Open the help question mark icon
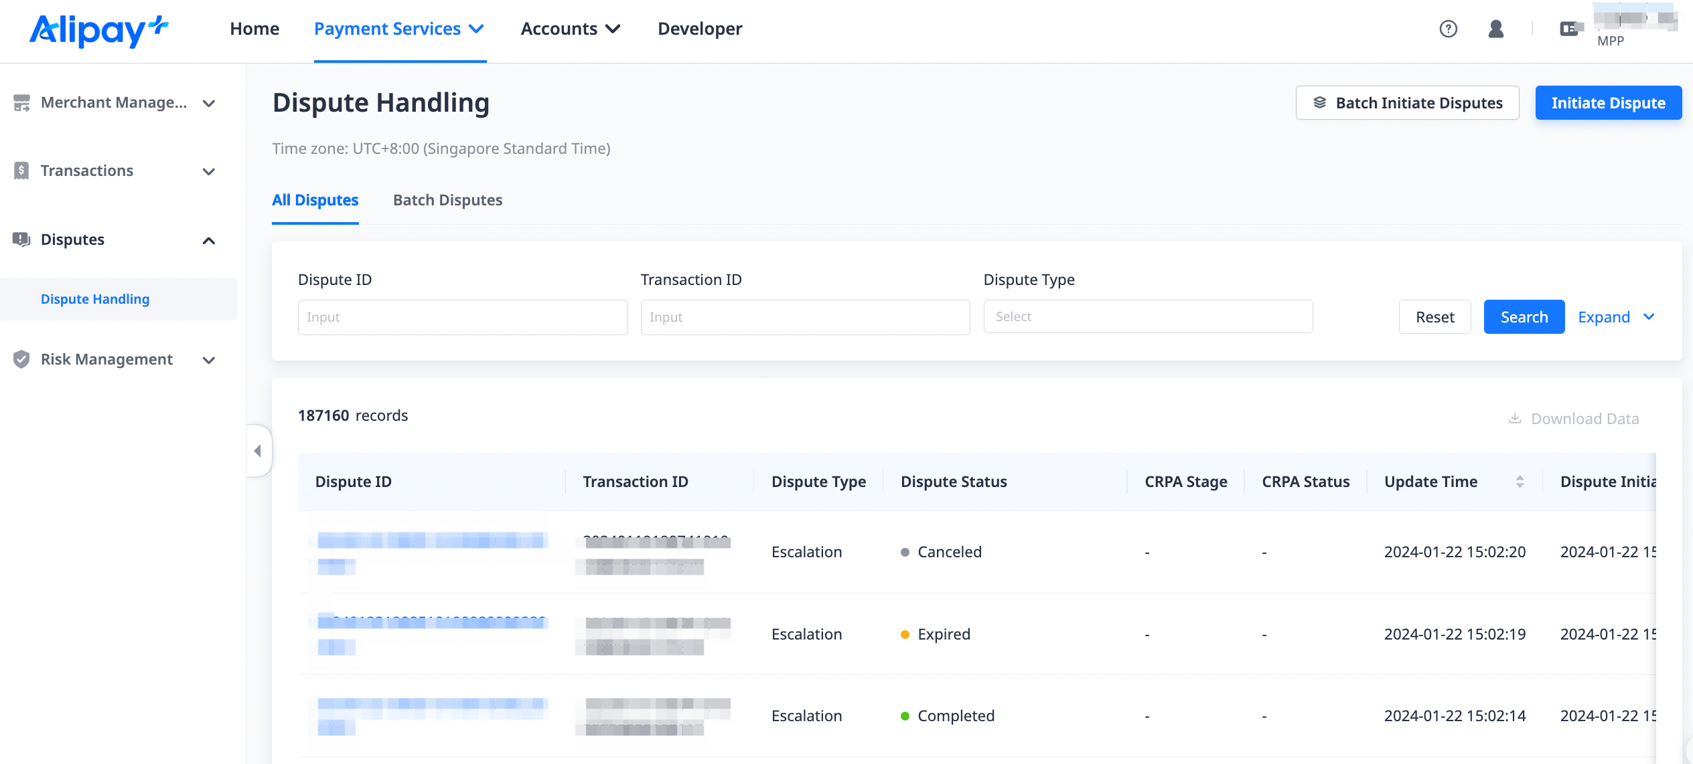Screen dimensions: 1693x764 point(1448,29)
